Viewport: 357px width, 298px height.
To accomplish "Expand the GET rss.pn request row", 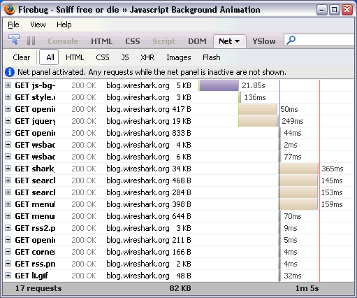I will tap(8, 264).
